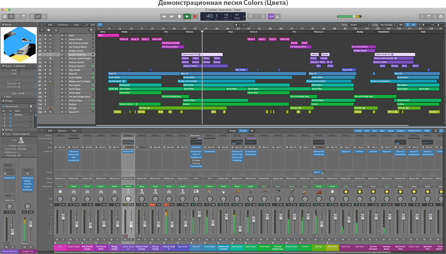Open the Editors scissors button

(x=44, y=17)
